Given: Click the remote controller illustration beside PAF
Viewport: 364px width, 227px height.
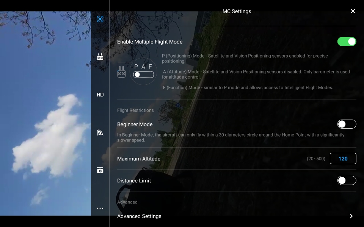Looking at the screenshot, I should click(121, 72).
